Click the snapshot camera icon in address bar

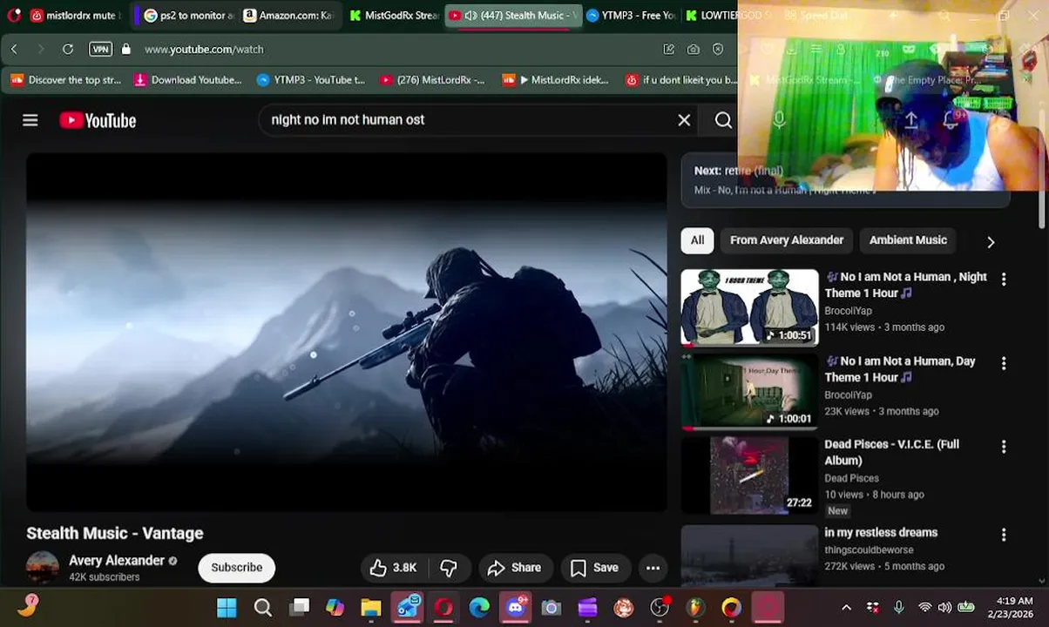(x=693, y=50)
